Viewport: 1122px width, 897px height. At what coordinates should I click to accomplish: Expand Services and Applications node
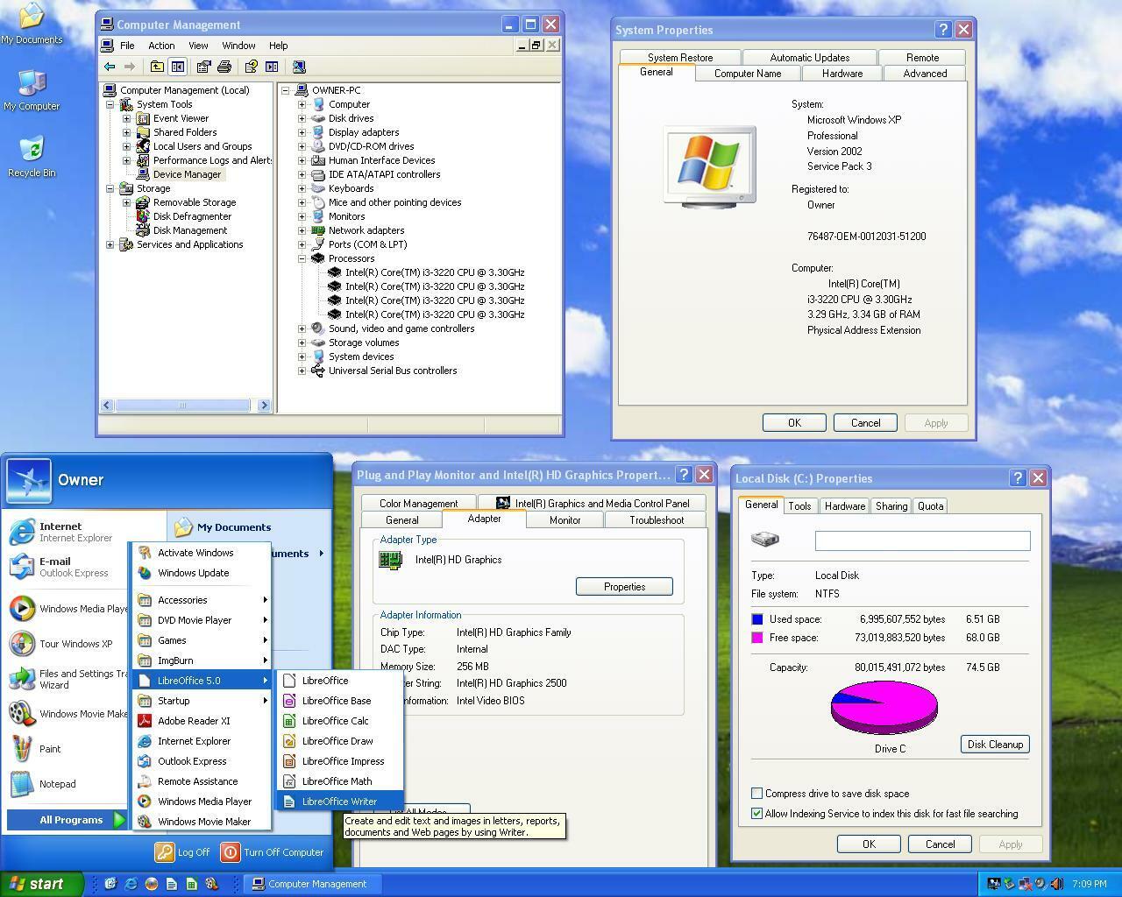pos(110,244)
